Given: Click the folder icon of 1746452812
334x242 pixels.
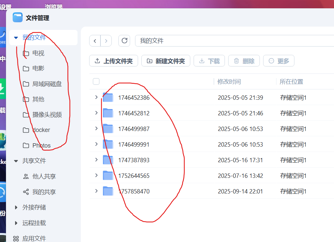Looking at the screenshot, I should (108, 113).
